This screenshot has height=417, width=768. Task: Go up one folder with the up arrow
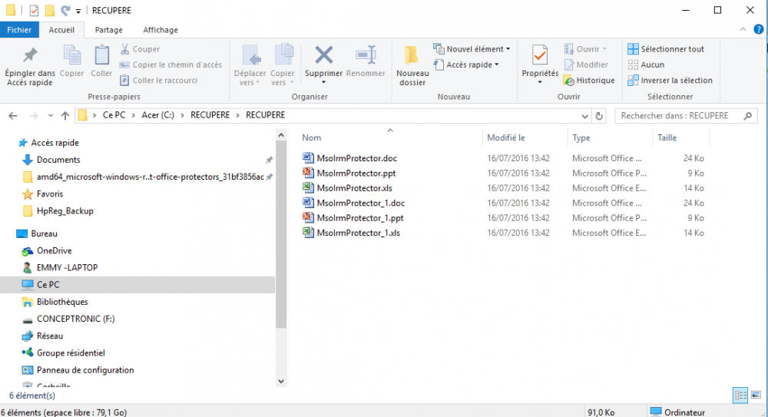(65, 115)
